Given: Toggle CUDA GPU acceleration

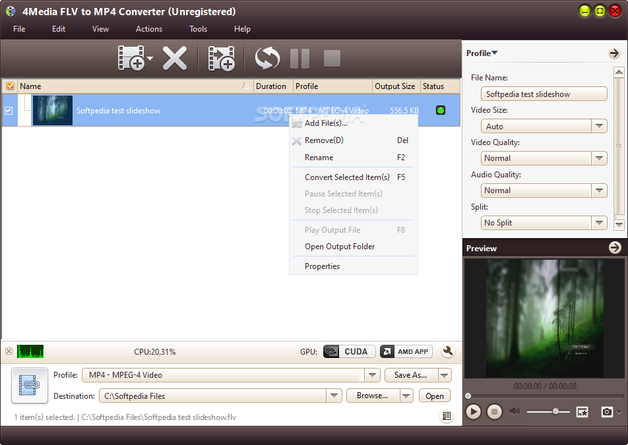Looking at the screenshot, I should (349, 351).
